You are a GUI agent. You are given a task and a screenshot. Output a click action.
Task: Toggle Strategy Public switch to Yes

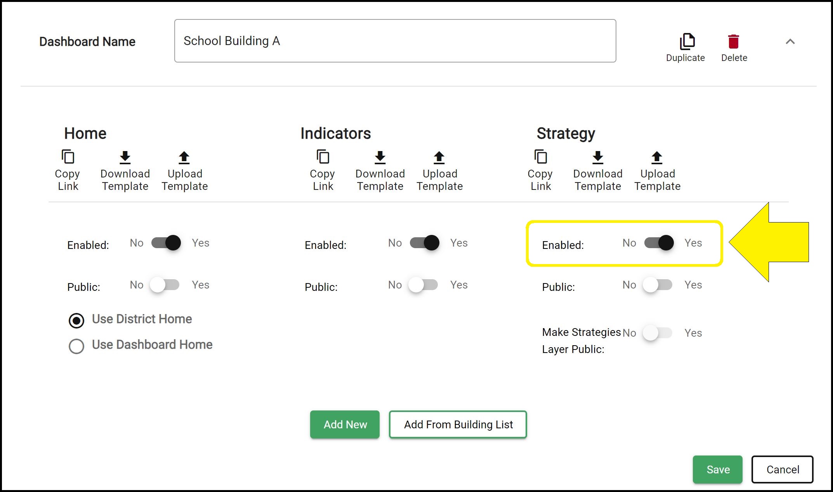click(657, 285)
